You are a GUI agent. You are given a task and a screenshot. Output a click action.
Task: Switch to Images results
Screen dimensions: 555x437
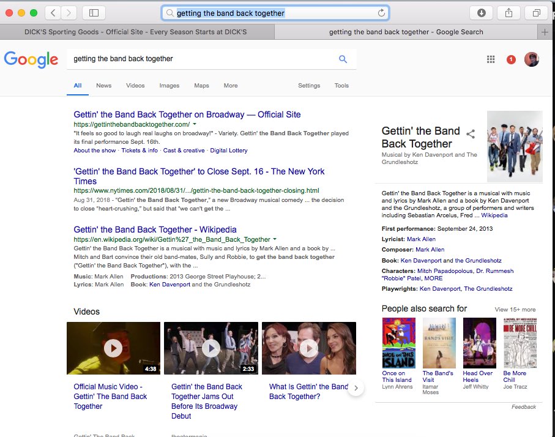(x=169, y=86)
